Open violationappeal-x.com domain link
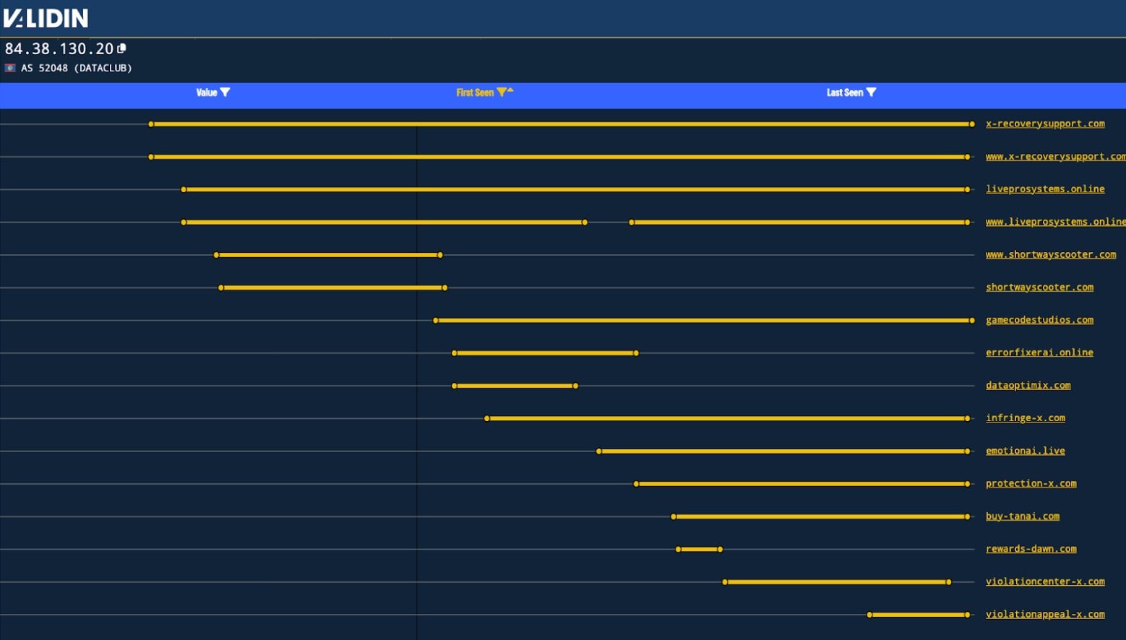 click(x=1044, y=615)
